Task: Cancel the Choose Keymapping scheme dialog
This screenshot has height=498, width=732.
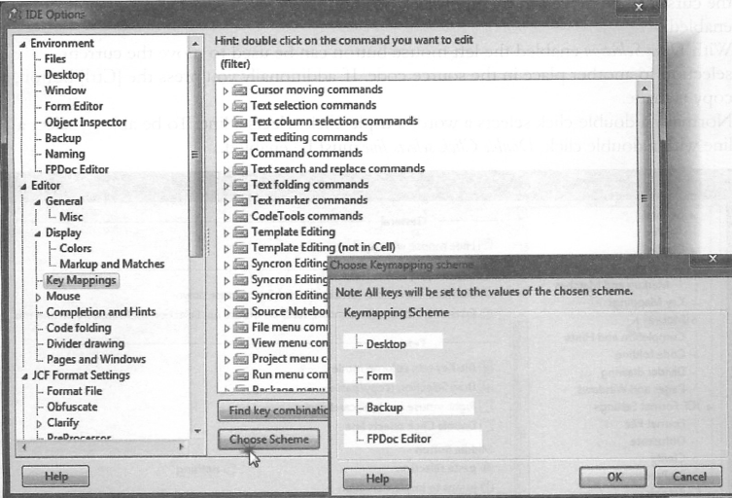Action: click(687, 478)
